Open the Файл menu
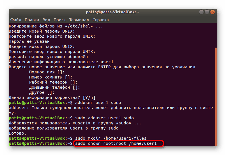The width and height of the screenshot is (226, 155). click(16, 20)
